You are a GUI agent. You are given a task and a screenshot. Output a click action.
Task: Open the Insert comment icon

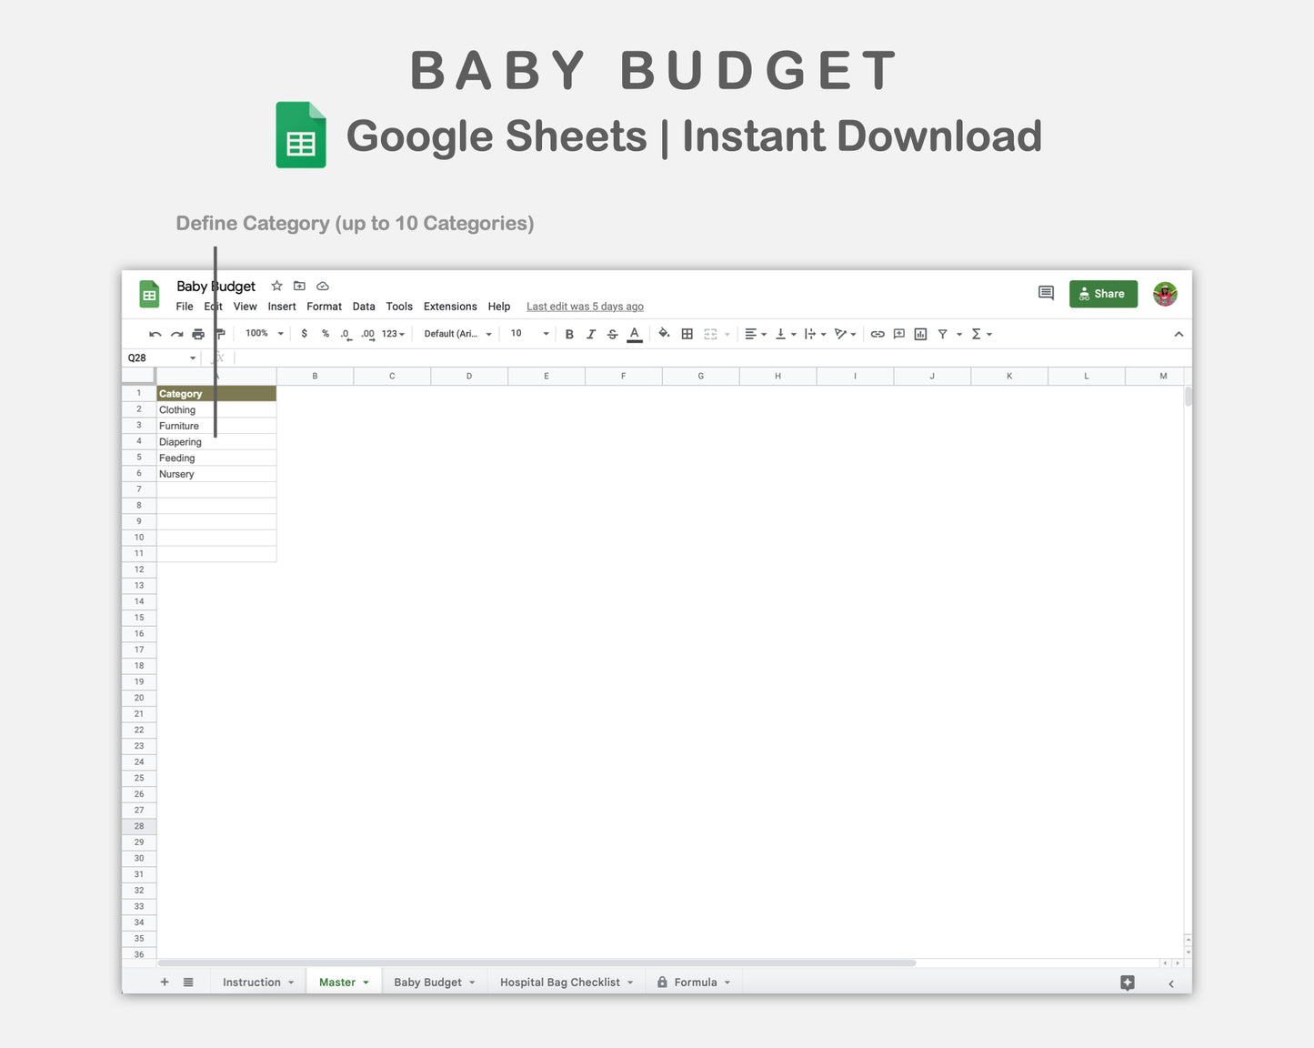click(x=898, y=333)
